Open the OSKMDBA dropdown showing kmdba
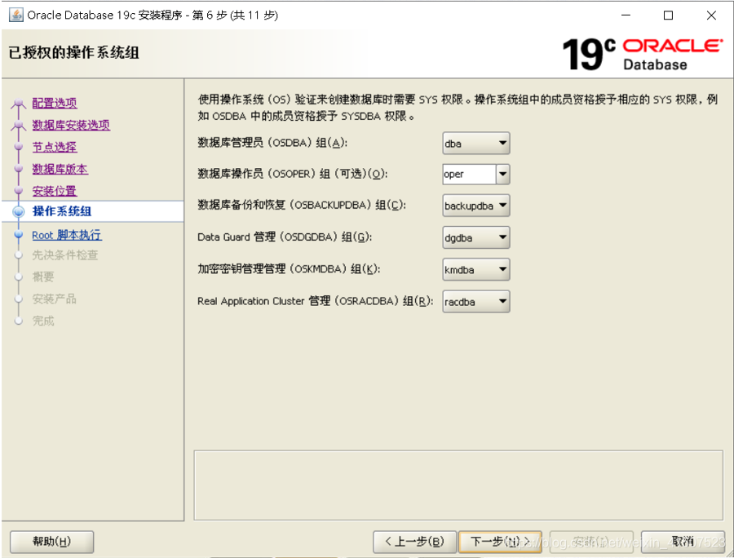 476,270
